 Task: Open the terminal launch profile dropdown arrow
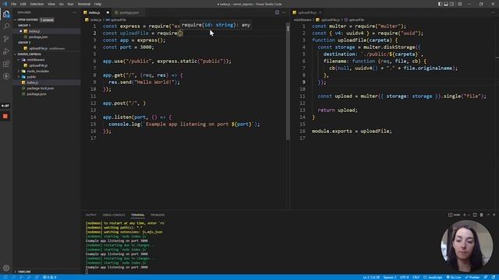pos(469,215)
